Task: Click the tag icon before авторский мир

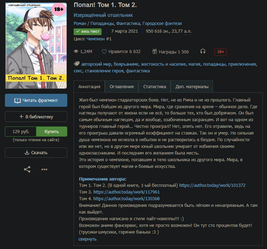Action: [77, 64]
